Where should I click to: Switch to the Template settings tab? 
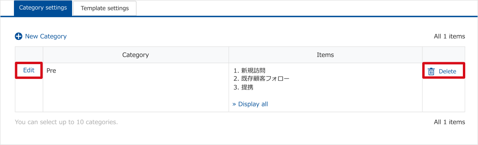[x=105, y=8]
